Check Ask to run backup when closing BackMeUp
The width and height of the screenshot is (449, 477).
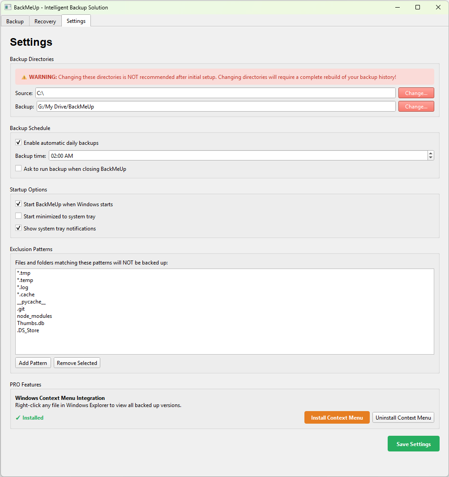18,168
